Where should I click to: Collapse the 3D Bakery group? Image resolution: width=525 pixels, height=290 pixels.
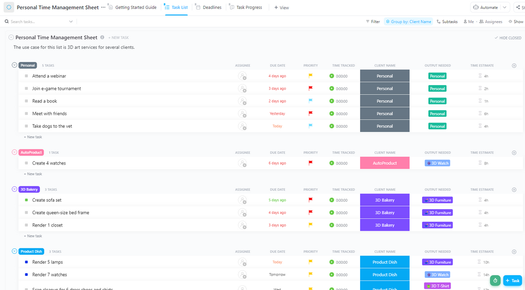pos(14,189)
